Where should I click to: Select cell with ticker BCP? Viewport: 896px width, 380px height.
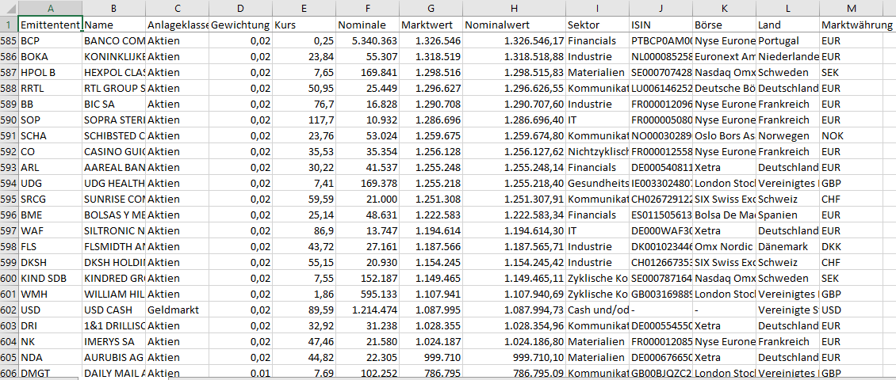pos(51,41)
